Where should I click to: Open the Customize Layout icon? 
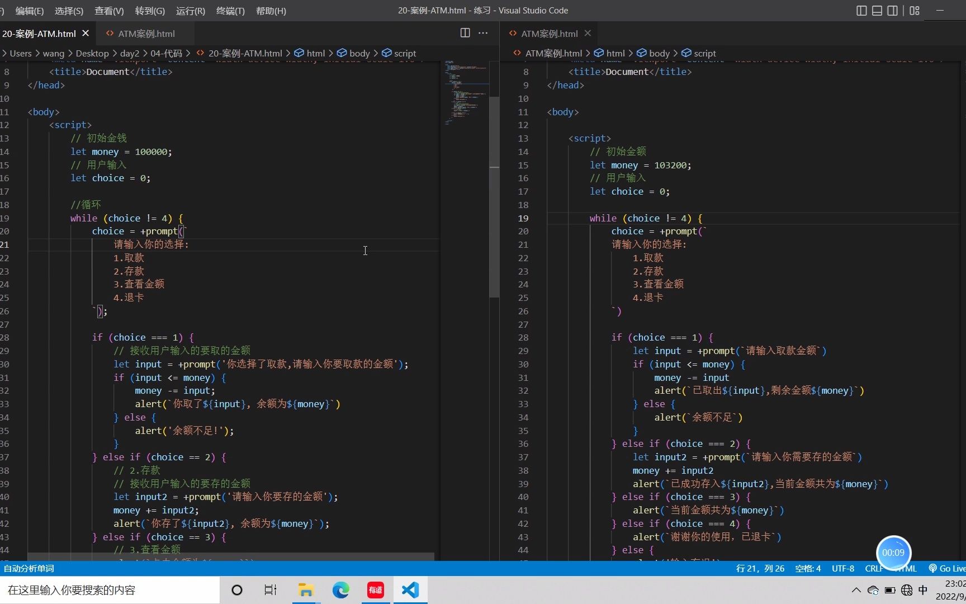pos(915,11)
